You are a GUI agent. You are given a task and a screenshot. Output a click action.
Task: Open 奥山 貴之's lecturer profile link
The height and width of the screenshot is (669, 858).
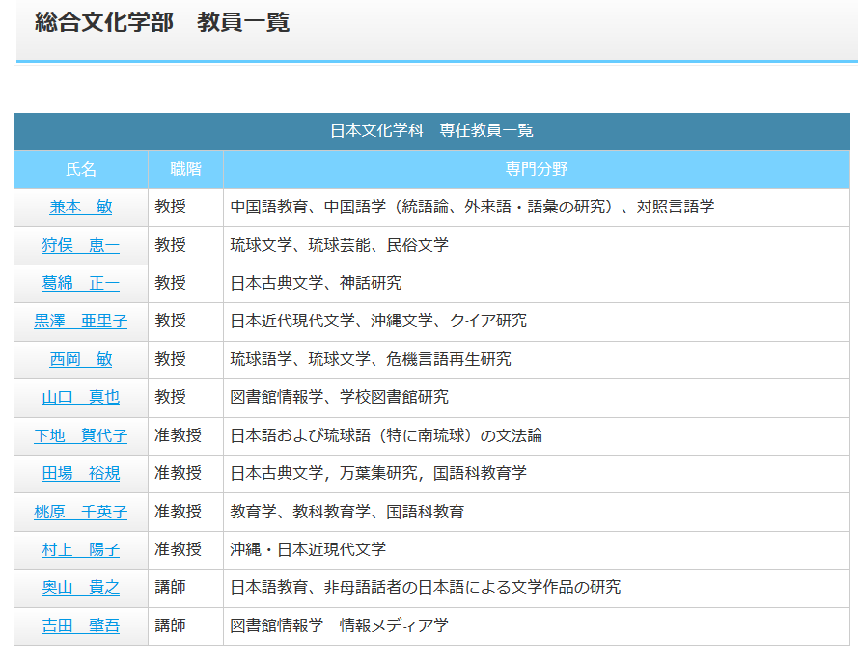(81, 587)
